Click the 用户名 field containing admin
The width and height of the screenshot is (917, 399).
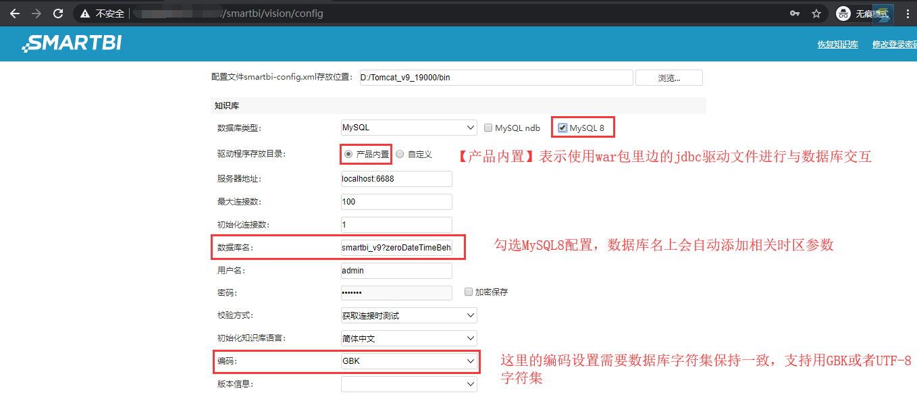396,271
